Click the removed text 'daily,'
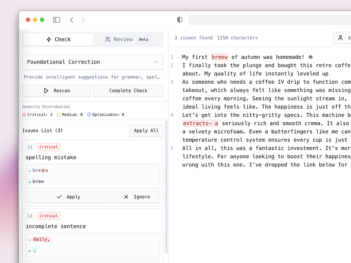Image resolution: width=351 pixels, height=263 pixels. [42, 239]
